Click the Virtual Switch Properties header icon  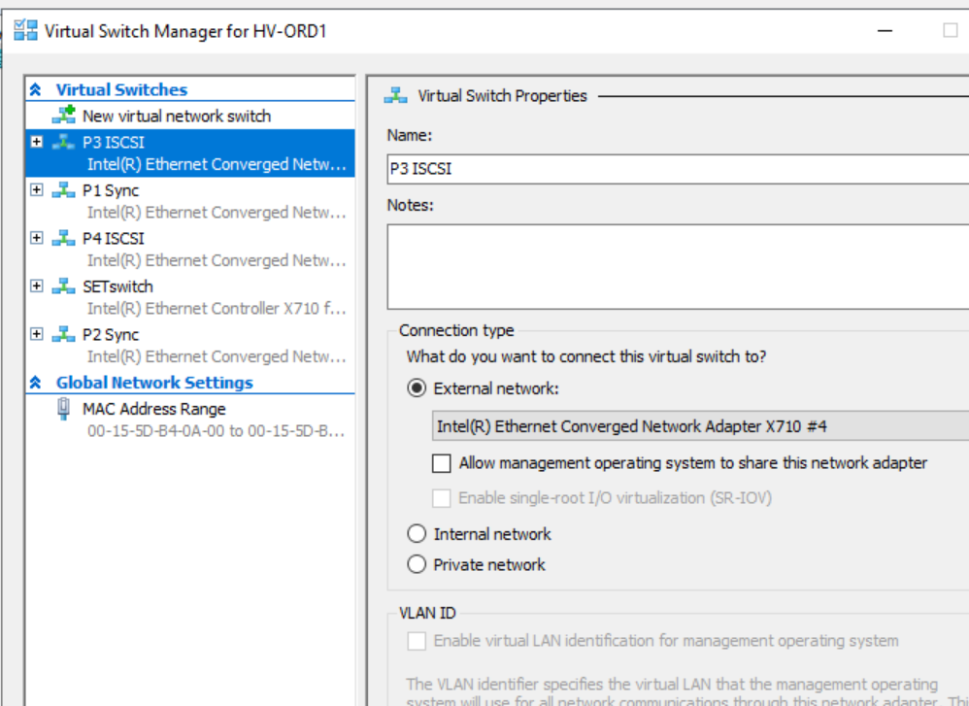(395, 96)
